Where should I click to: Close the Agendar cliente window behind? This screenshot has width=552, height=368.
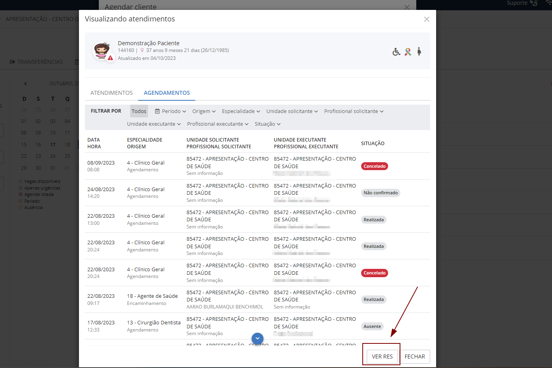[x=407, y=7]
